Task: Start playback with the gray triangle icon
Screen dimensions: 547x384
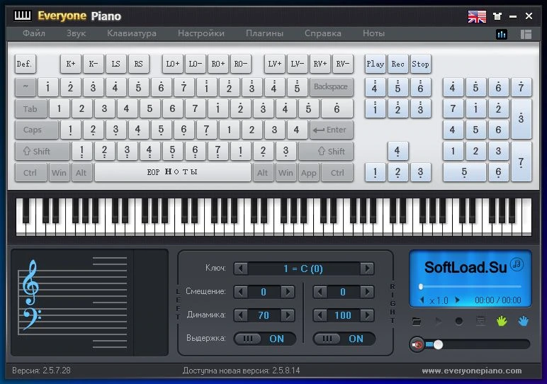Action: click(438, 321)
